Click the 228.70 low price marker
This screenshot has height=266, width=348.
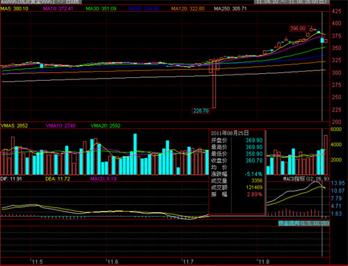(x=201, y=111)
